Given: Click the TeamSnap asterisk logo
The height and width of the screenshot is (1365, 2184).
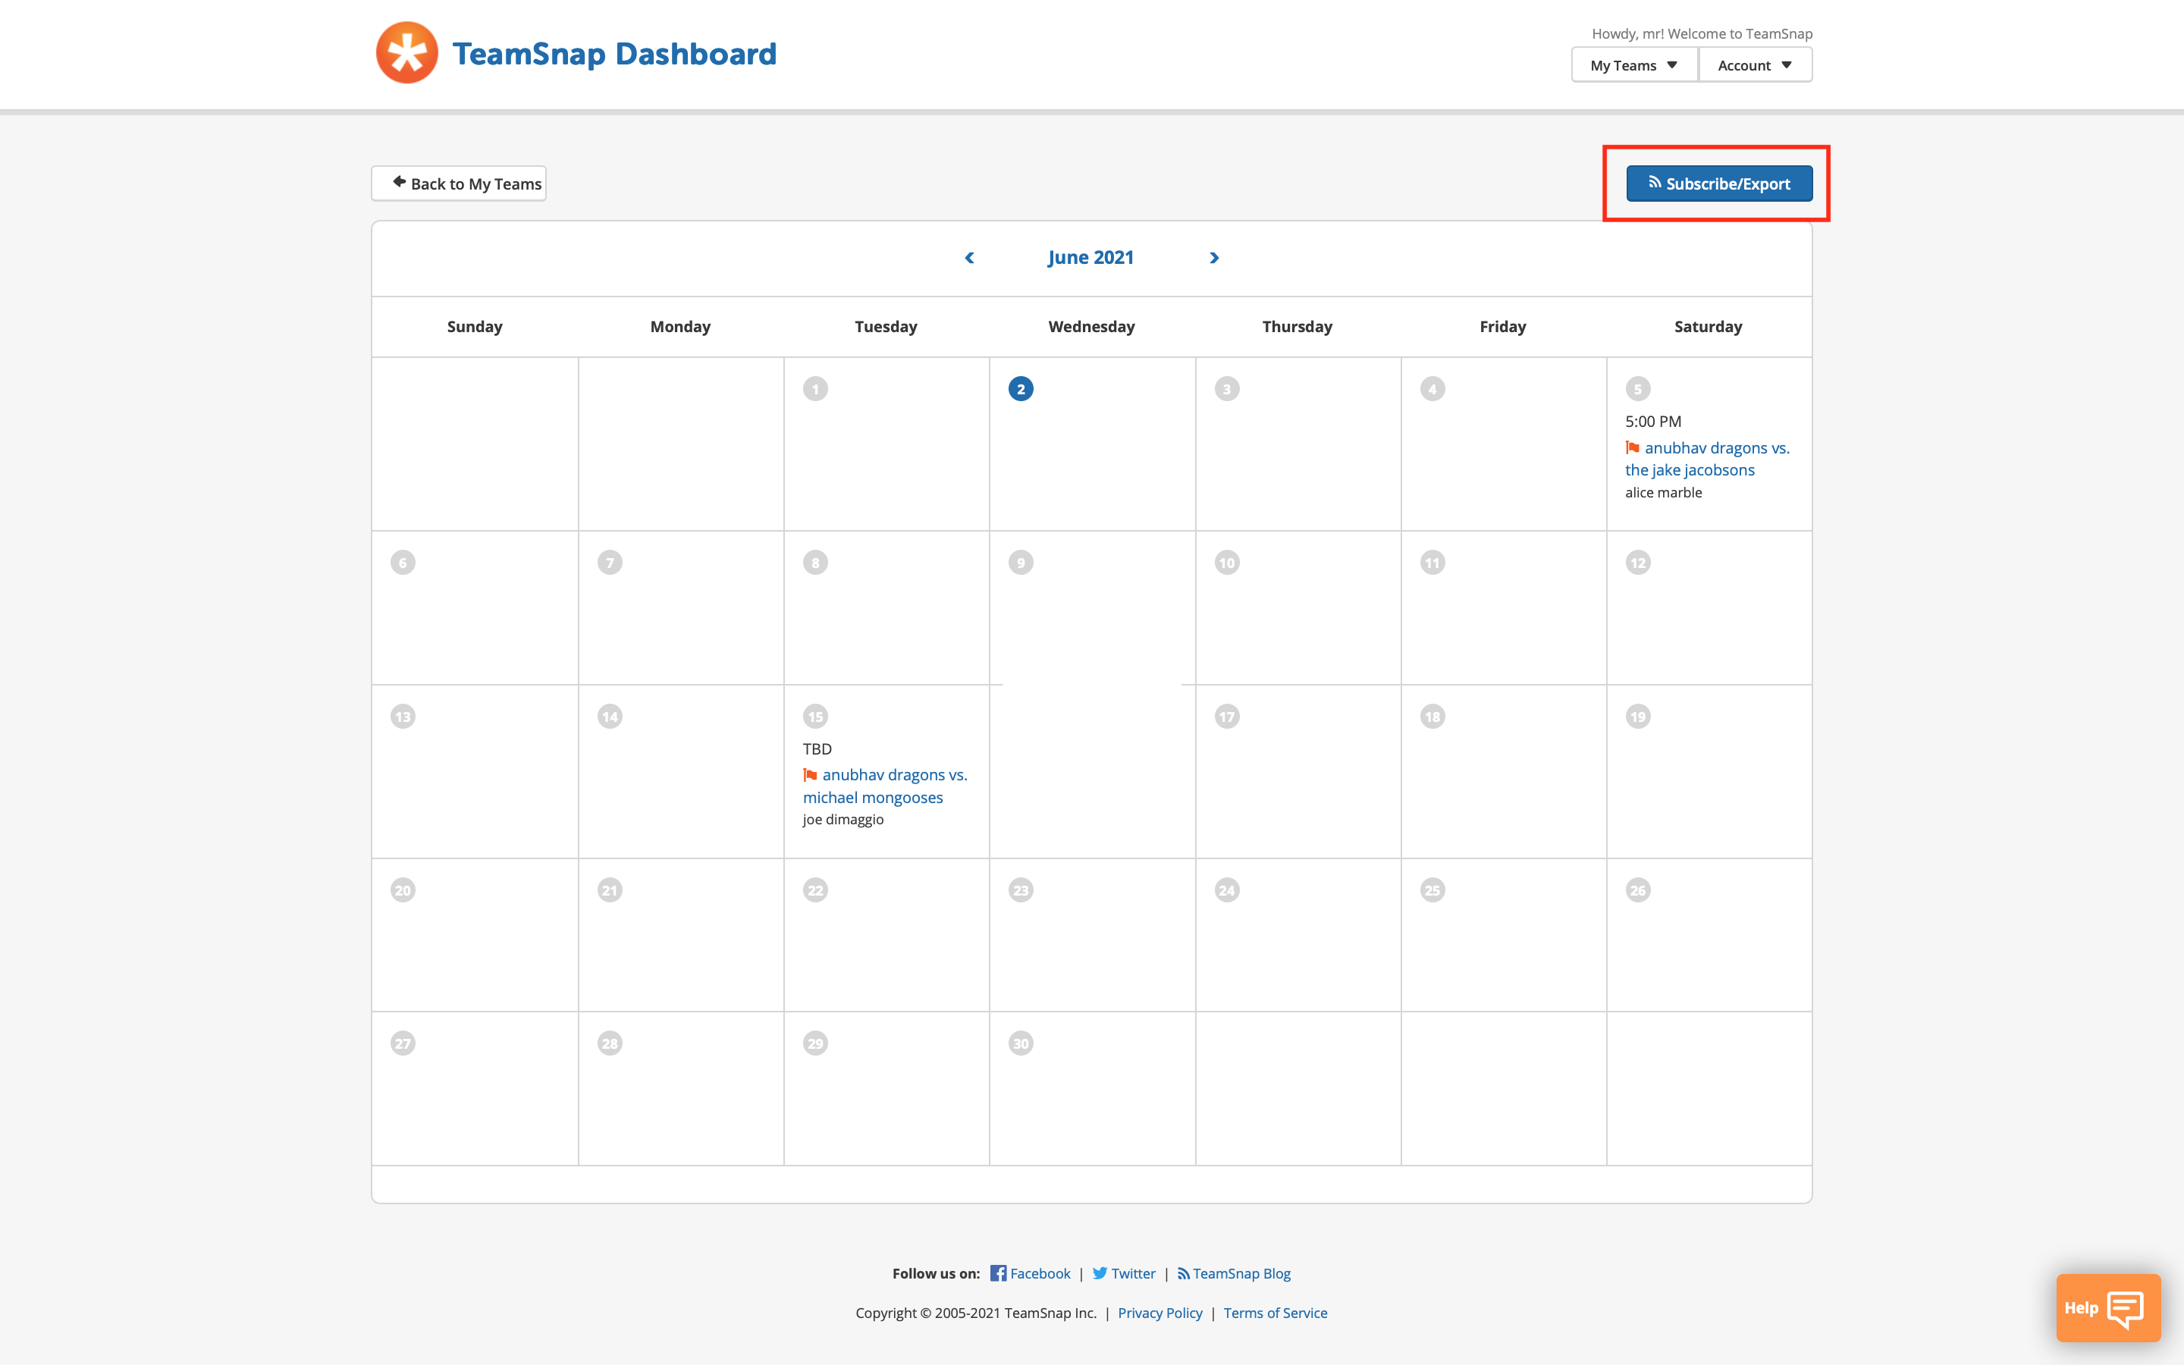Looking at the screenshot, I should tap(407, 53).
